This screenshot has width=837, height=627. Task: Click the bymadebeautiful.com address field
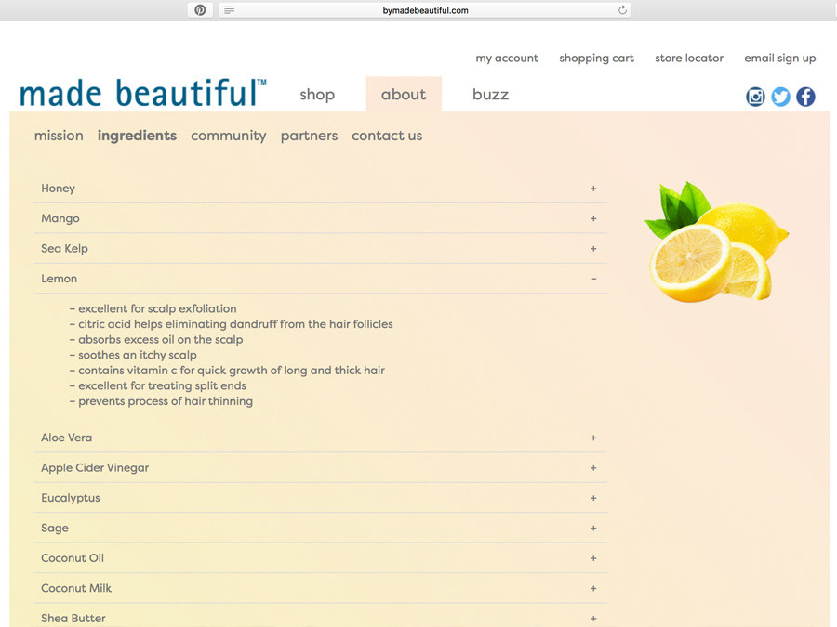tap(425, 10)
